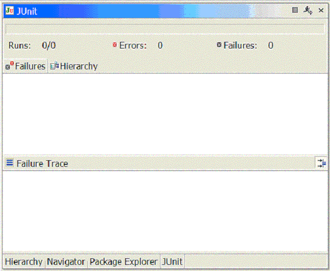This screenshot has width=330, height=271.
Task: Click the Failure Trace header label
Action: pos(42,163)
